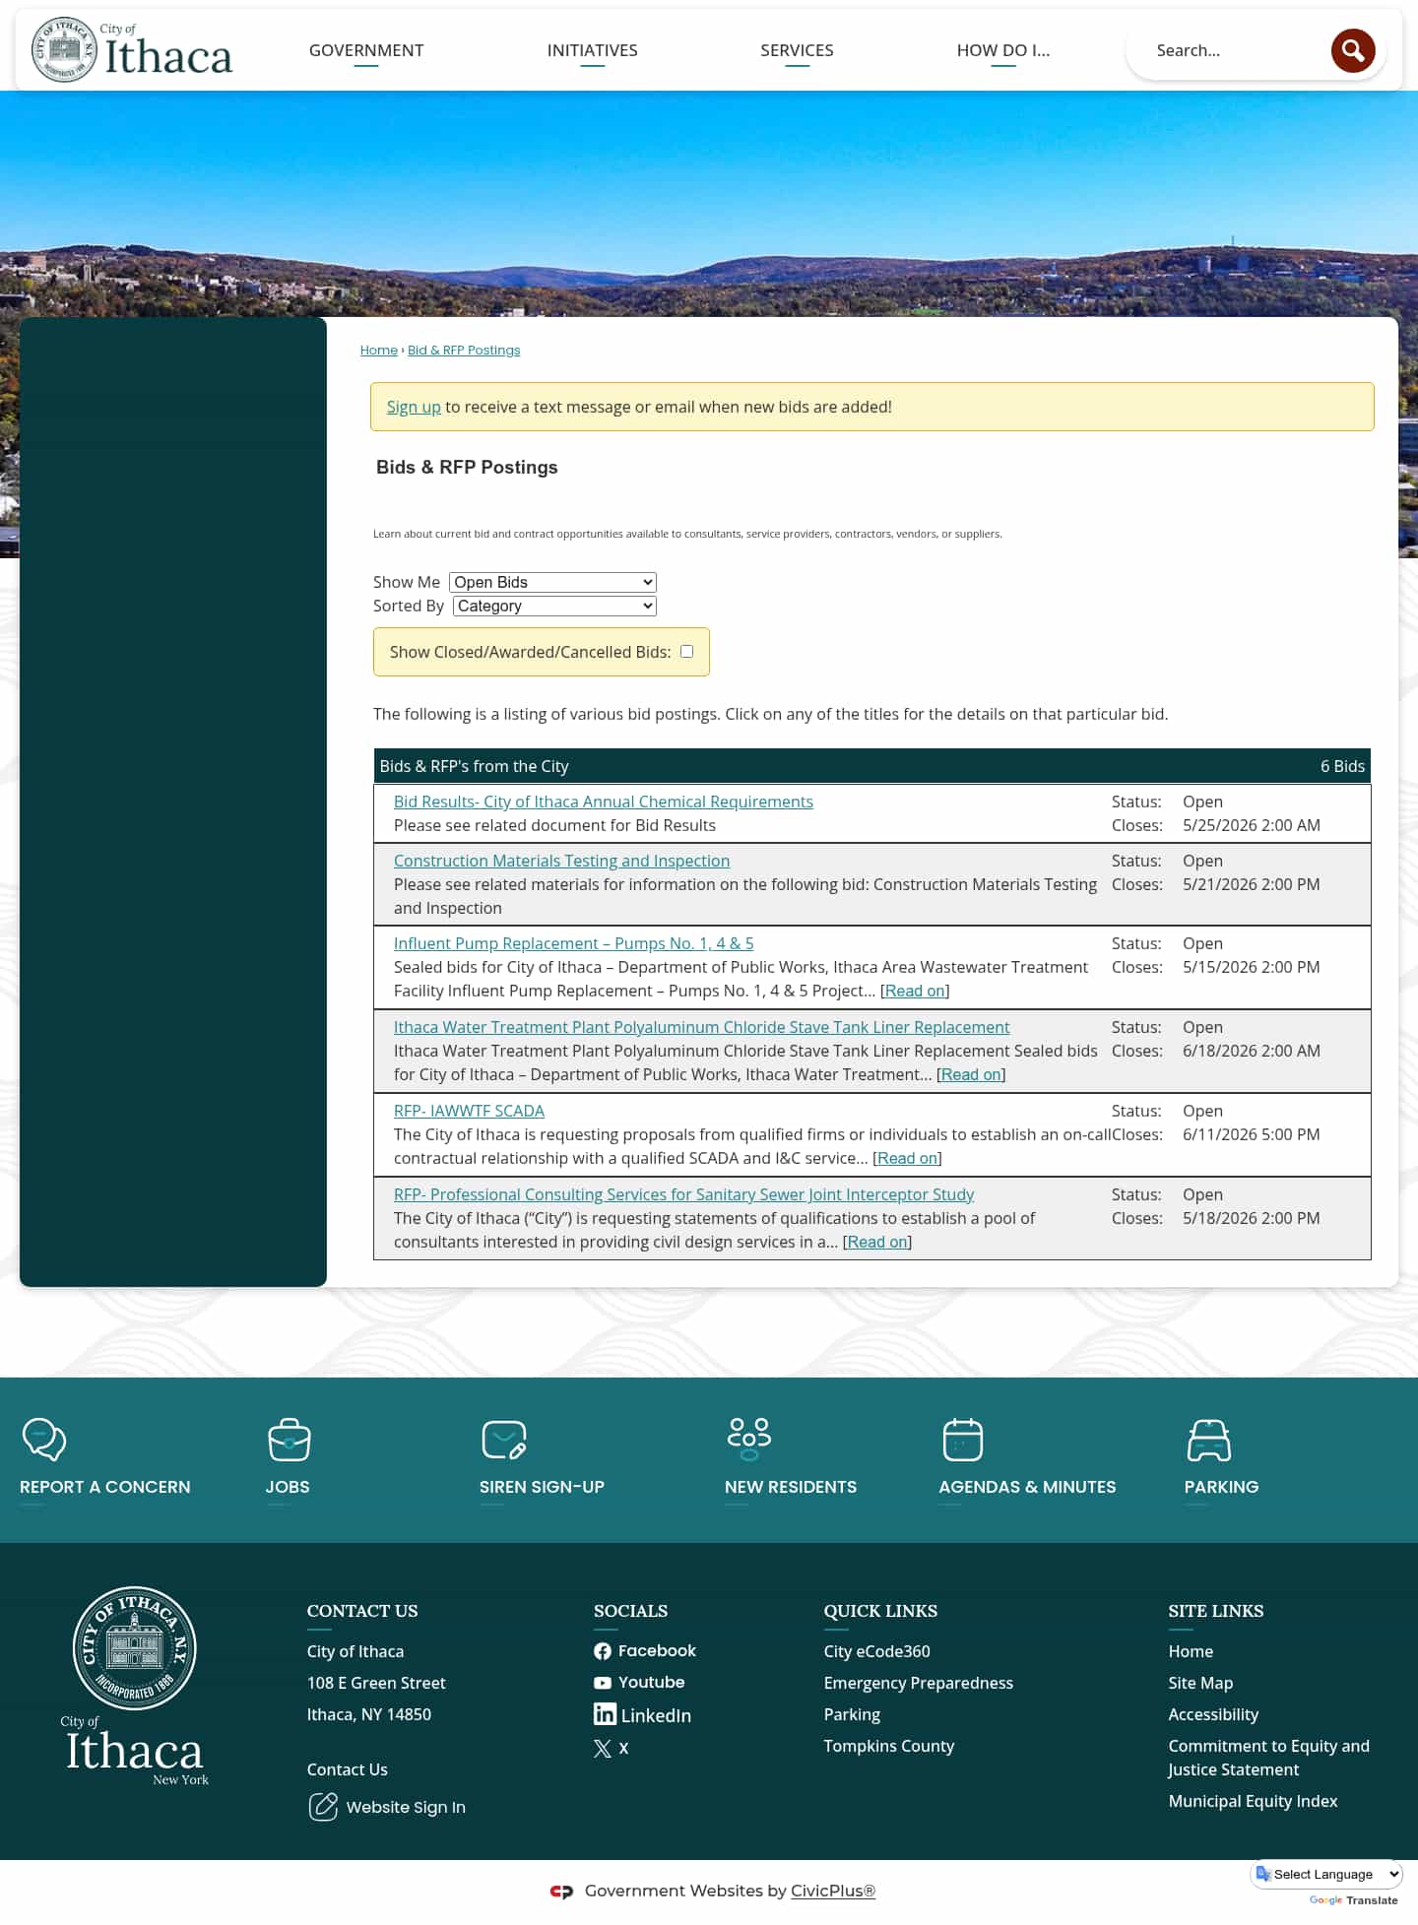Click the footer City of Ithaca seal
Viewport: 1418px width, 1925px height.
(135, 1647)
